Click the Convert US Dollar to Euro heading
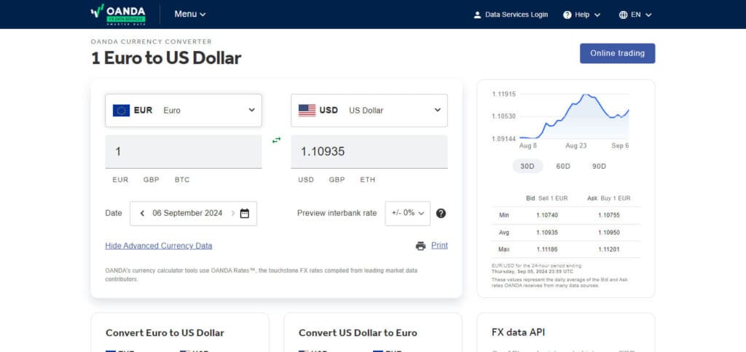 tap(358, 333)
